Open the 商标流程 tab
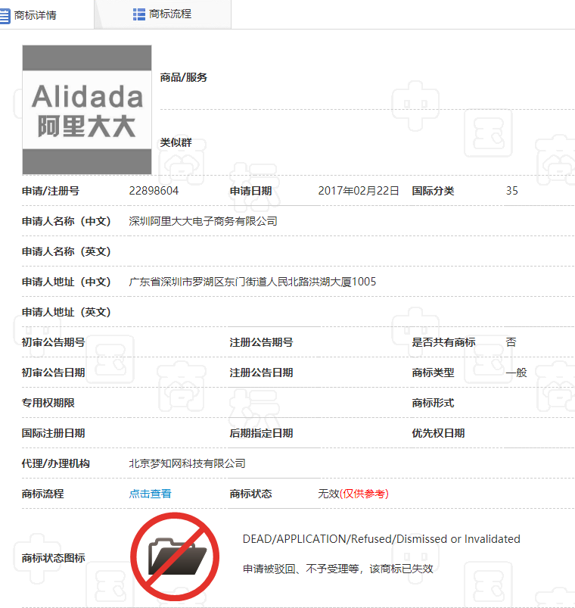Viewport: 575px width, 608px height. click(163, 14)
